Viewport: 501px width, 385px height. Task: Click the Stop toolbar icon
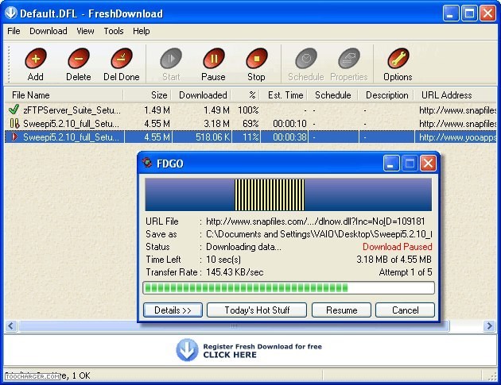256,59
